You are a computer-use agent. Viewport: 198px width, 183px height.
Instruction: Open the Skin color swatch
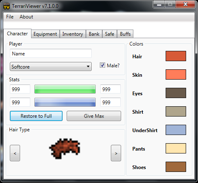tap(176, 74)
